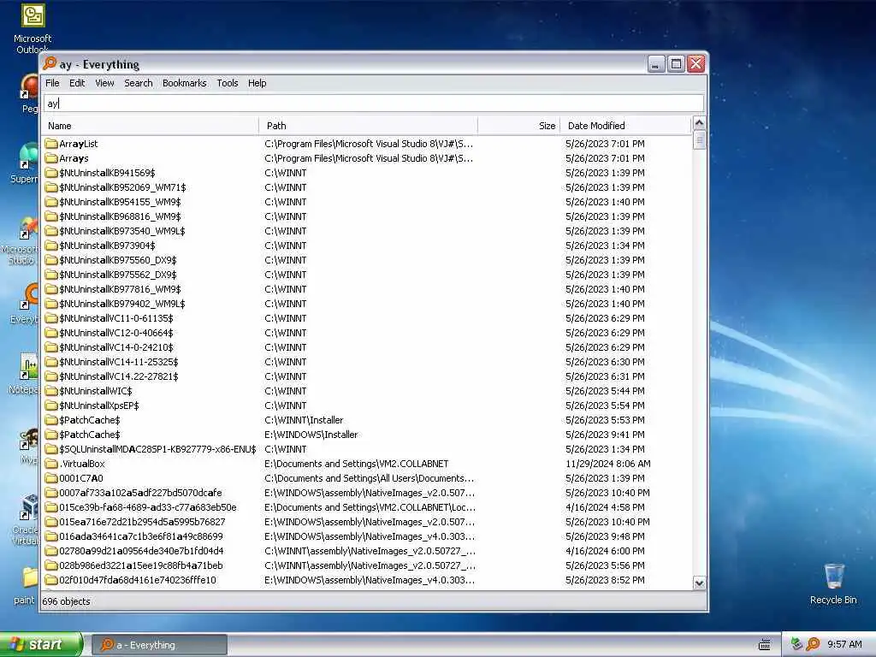Screen dimensions: 876x657
Task: Click the 015ea716e72d21b2954d5a5995b76827 result name
Action: [x=142, y=521]
